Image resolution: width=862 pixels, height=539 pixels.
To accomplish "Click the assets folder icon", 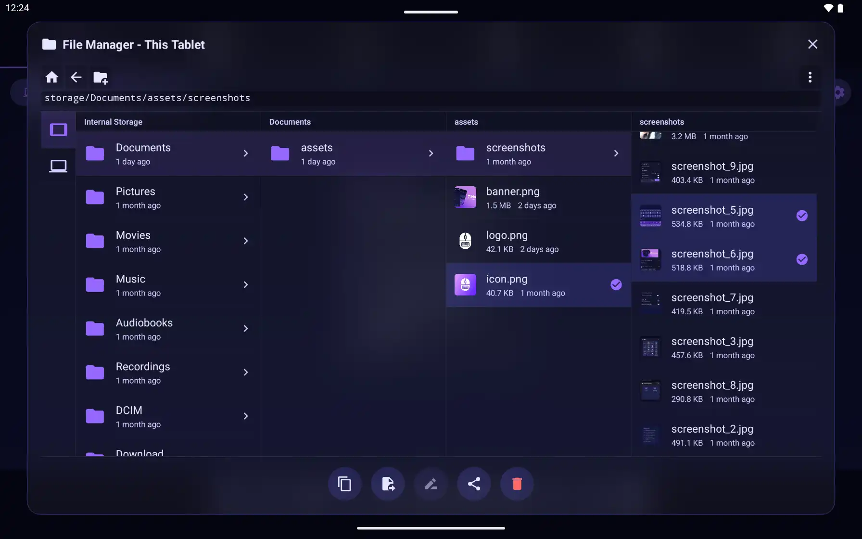I will (x=280, y=154).
